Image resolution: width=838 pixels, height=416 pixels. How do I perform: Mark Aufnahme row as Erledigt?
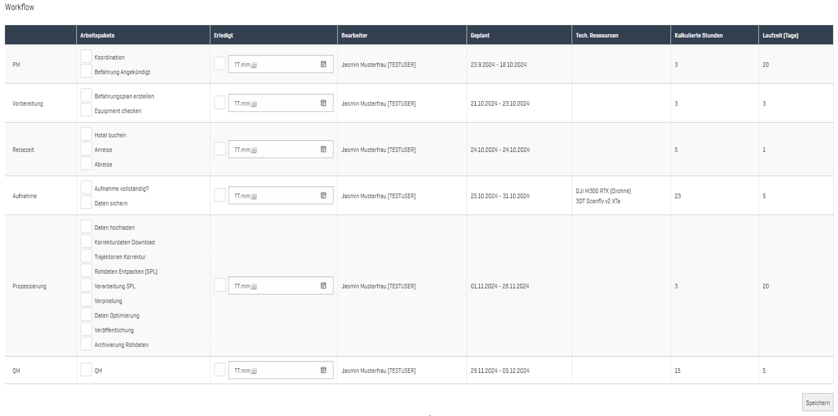[220, 195]
